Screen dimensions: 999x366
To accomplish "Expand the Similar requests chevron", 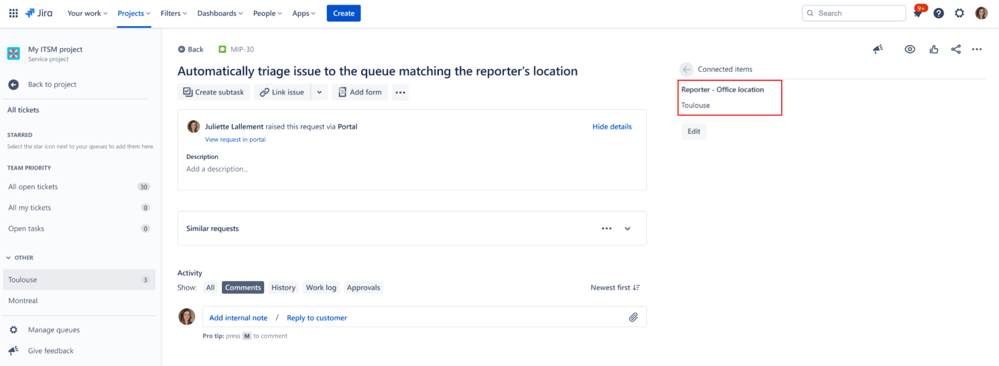I will 628,229.
